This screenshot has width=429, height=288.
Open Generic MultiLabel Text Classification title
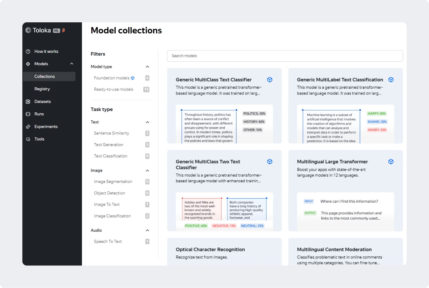340,80
